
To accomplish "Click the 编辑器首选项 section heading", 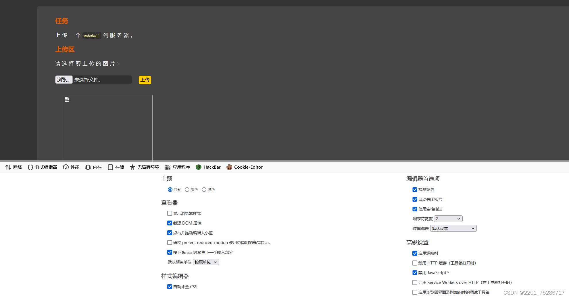I will pos(423,179).
